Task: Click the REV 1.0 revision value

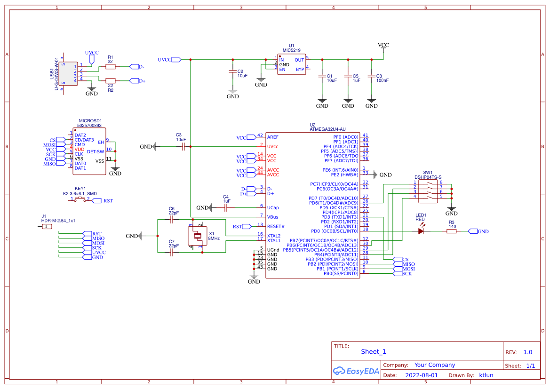Action: pyautogui.click(x=527, y=351)
